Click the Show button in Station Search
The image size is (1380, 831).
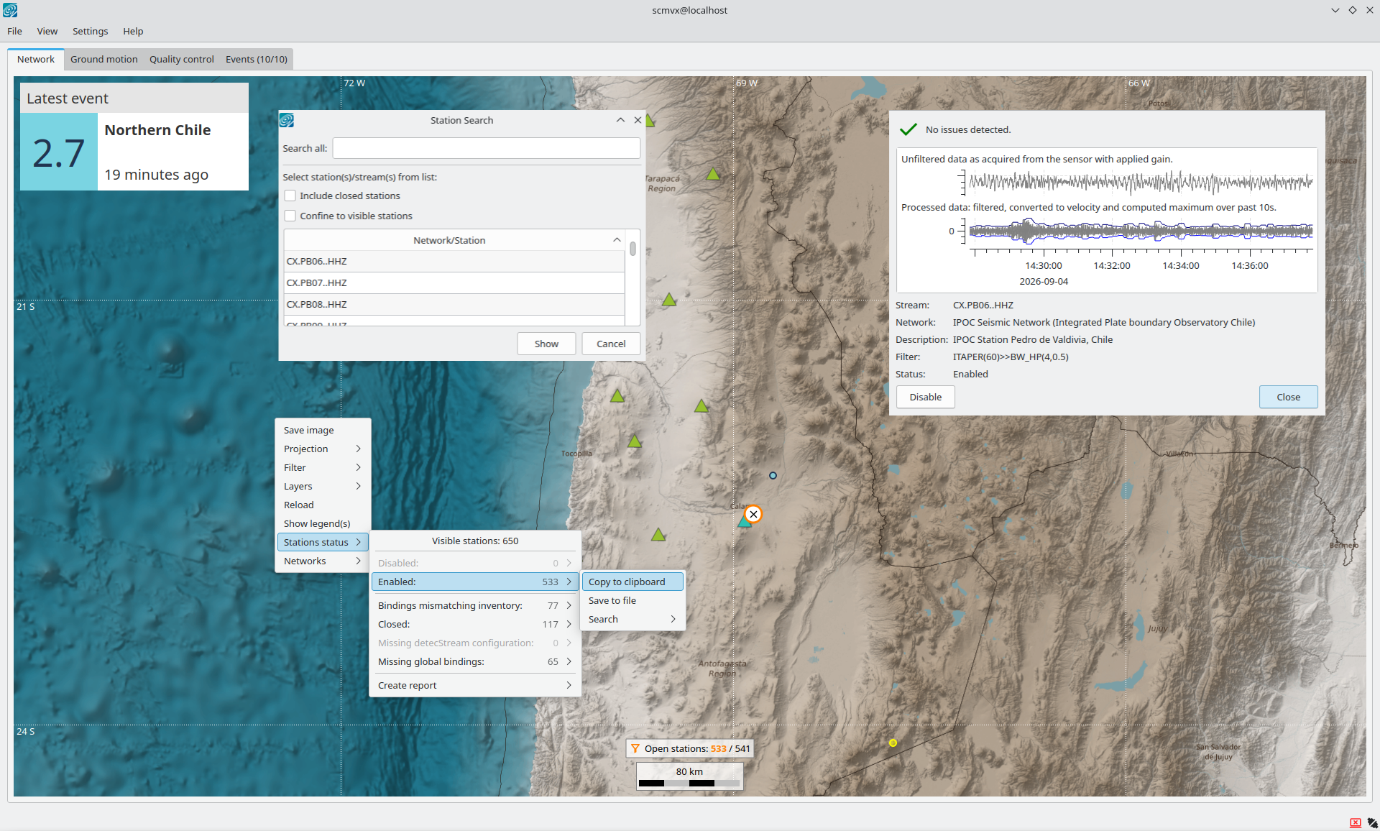point(546,344)
